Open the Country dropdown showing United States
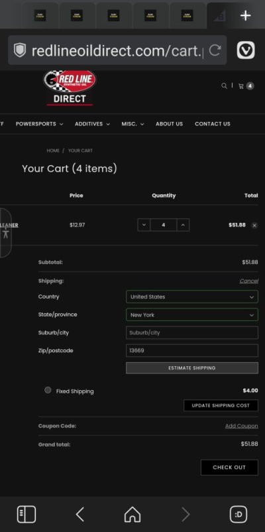 click(192, 297)
